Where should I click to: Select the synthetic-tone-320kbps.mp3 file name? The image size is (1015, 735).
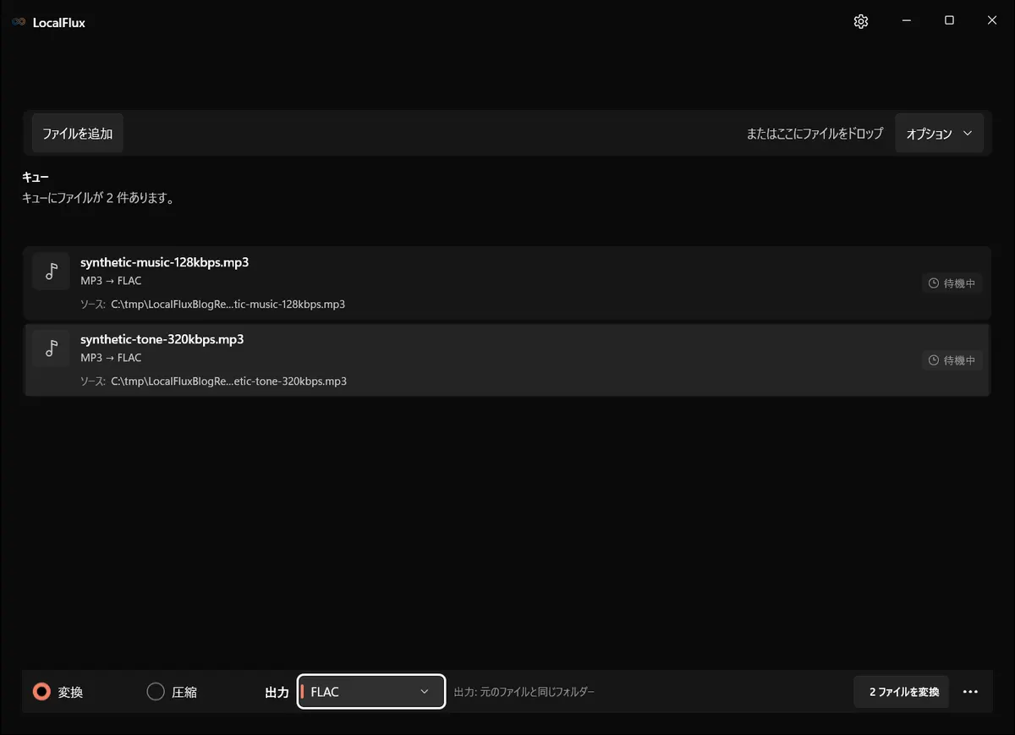tap(162, 339)
